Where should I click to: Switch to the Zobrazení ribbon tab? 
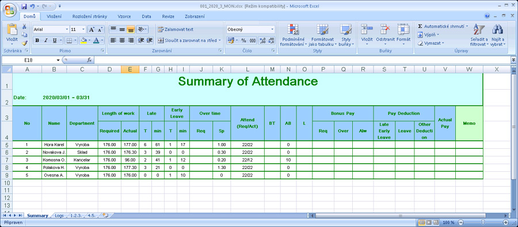pos(195,16)
